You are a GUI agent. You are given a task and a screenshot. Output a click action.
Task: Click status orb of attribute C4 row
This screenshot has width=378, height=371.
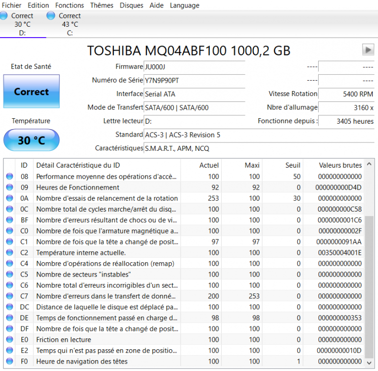point(9,264)
